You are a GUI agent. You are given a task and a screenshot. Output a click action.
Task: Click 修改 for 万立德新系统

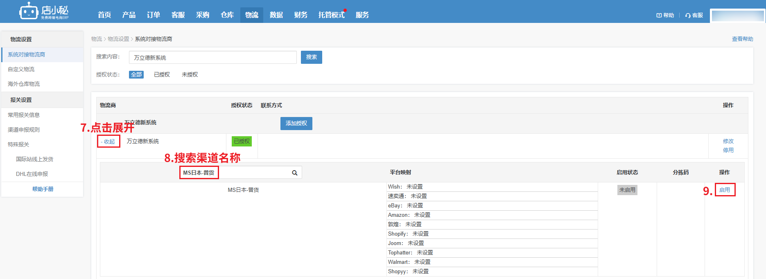(x=728, y=141)
